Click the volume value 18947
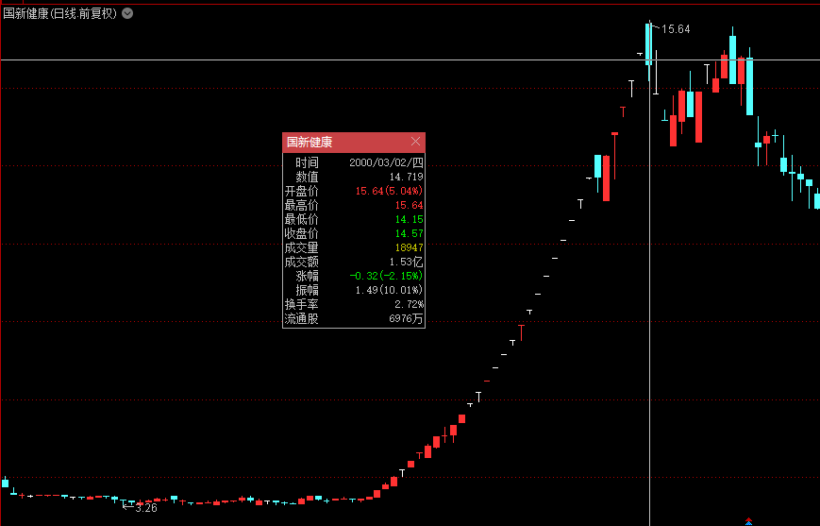820x526 pixels. (409, 247)
